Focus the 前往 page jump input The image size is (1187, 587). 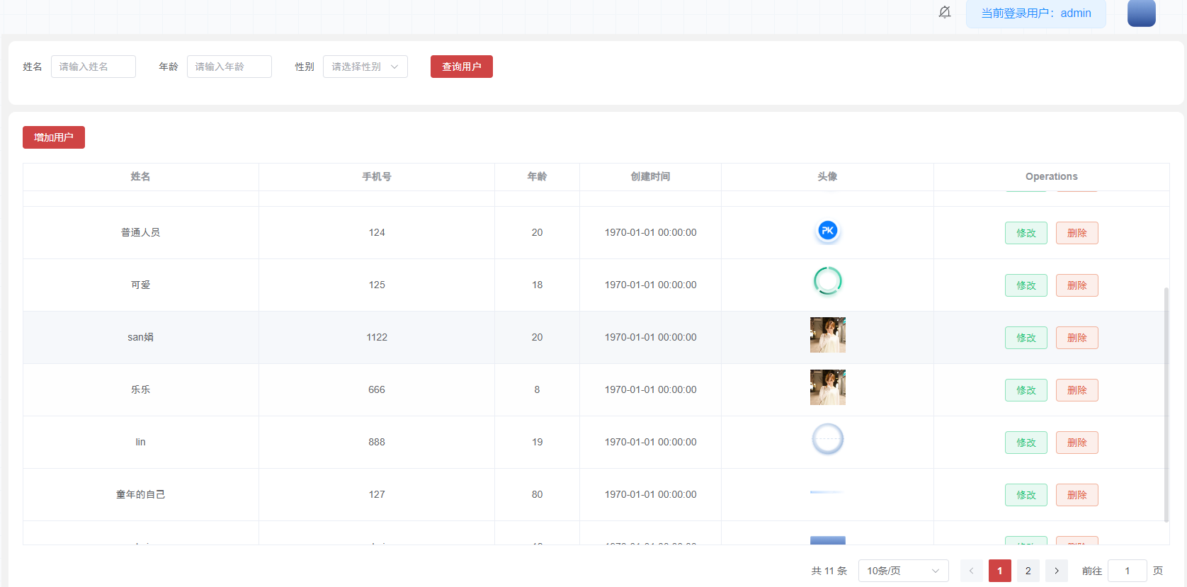pos(1128,571)
